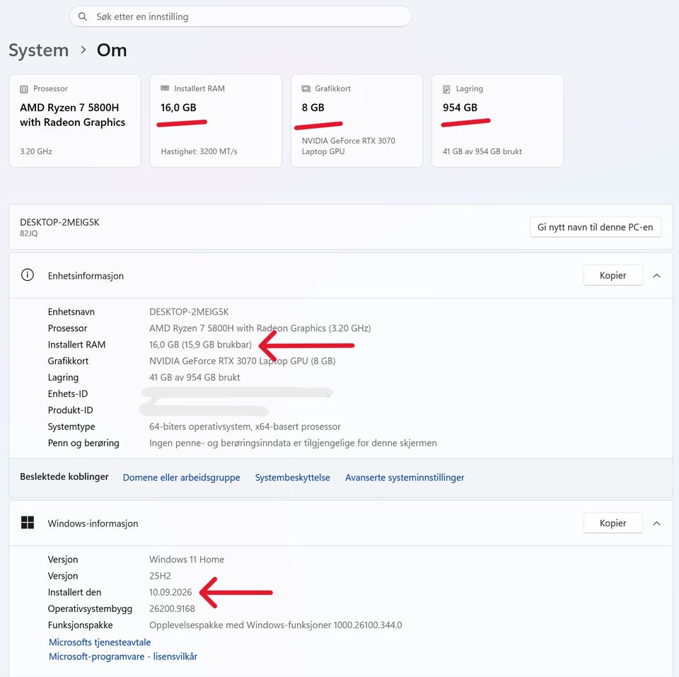Click 41 GB av 954 GB brukt card text
679x677 pixels.
(482, 151)
